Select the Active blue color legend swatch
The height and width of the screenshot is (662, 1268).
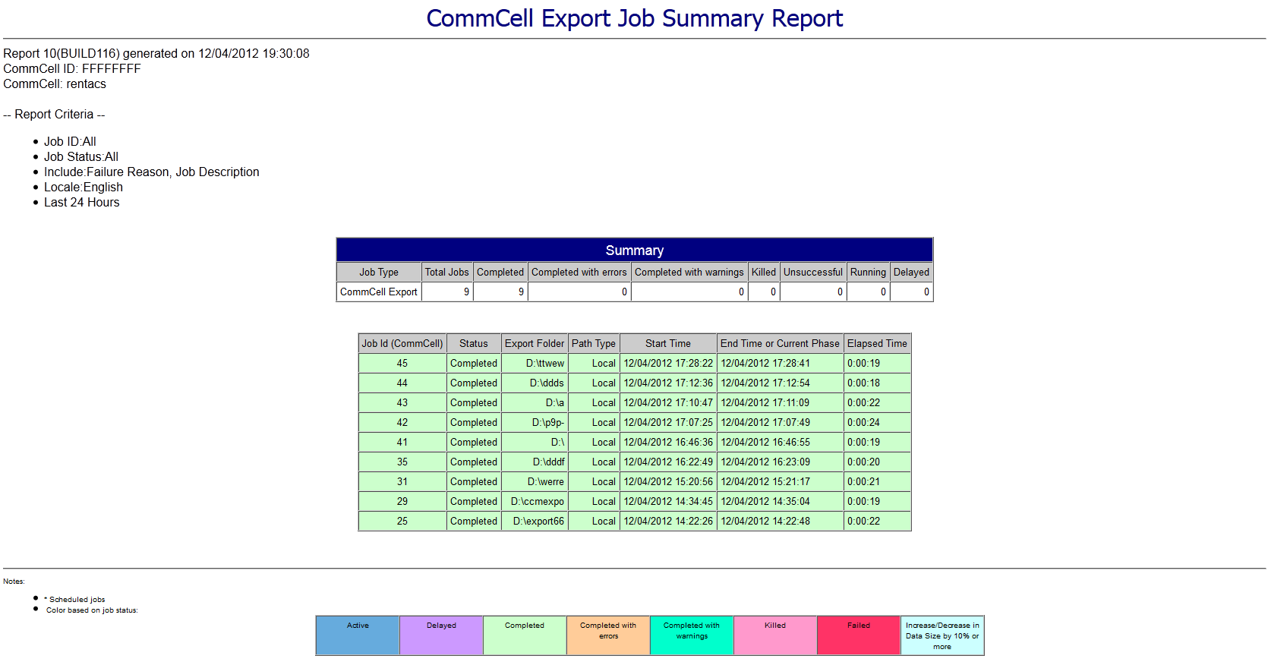358,635
